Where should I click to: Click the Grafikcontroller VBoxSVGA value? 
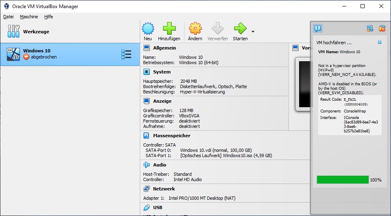pyautogui.click(x=189, y=116)
